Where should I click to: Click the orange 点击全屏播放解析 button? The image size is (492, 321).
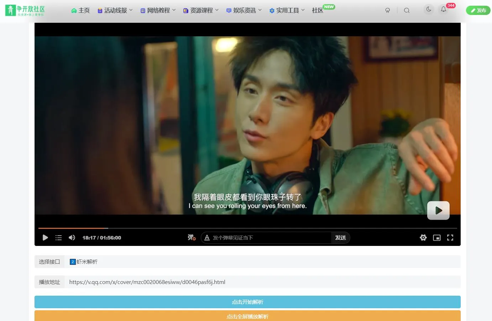tap(247, 316)
